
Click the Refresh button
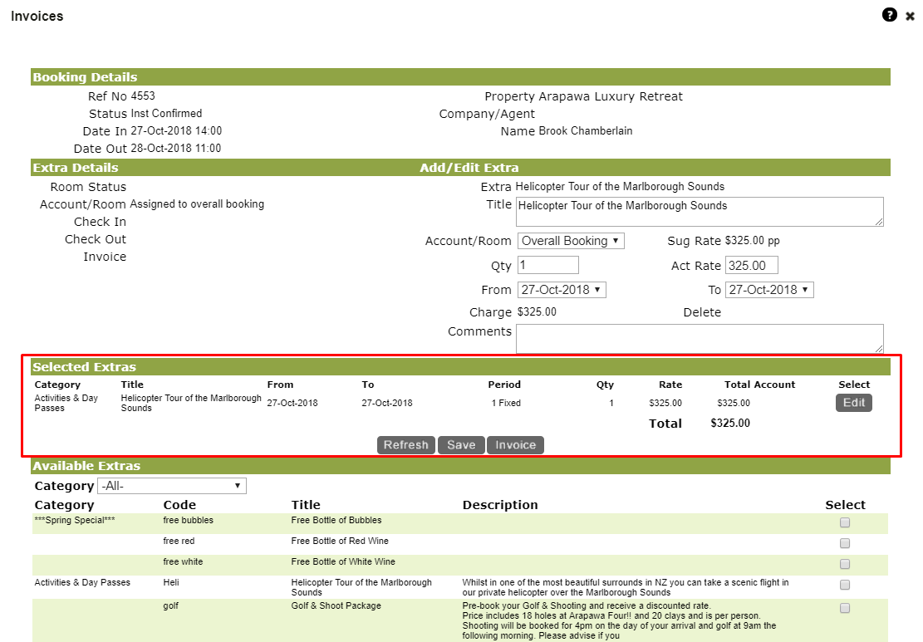point(406,445)
